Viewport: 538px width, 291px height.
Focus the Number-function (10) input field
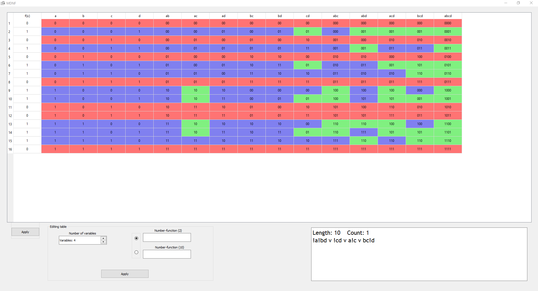167,254
